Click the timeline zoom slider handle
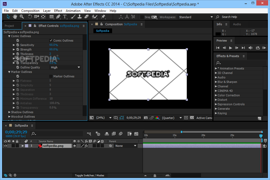The width and height of the screenshot is (270, 180). point(155,175)
